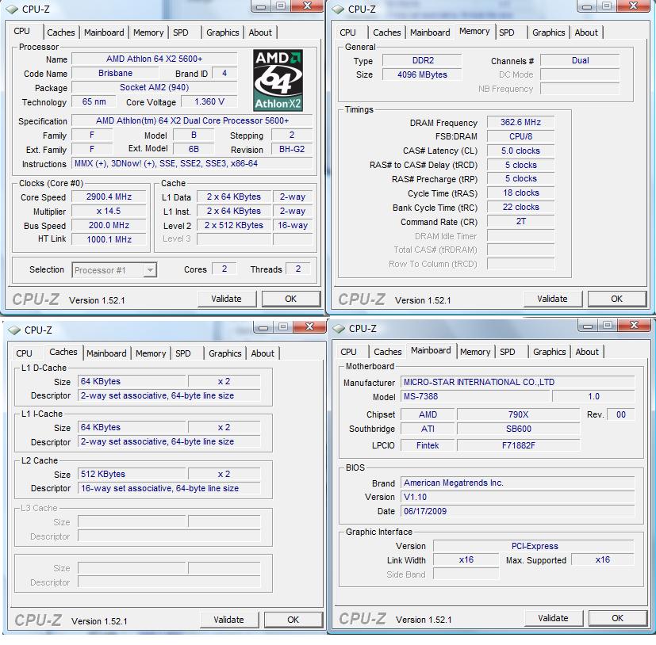Click OK in the CPU tab window
Viewport: 656px width, 645px height.
coord(291,299)
